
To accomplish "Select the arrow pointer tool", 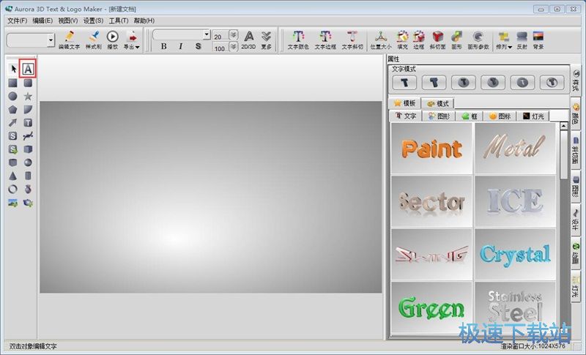I will click(x=13, y=69).
